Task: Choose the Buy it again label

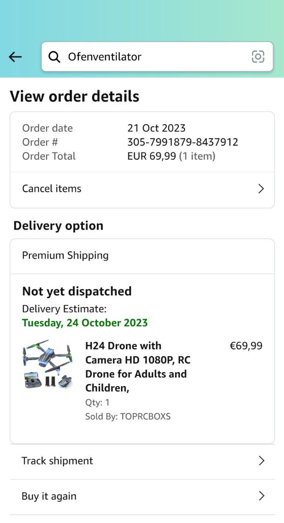Action: click(49, 496)
